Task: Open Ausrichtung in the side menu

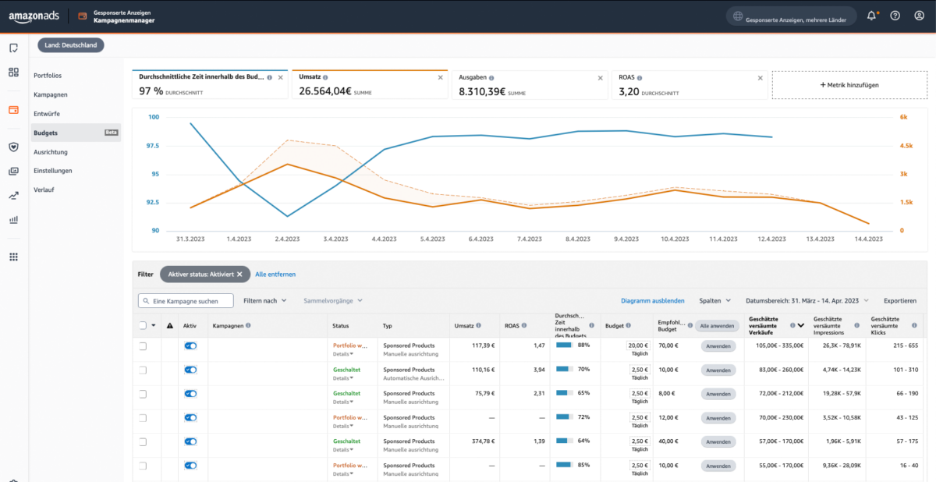Action: pyautogui.click(x=50, y=152)
